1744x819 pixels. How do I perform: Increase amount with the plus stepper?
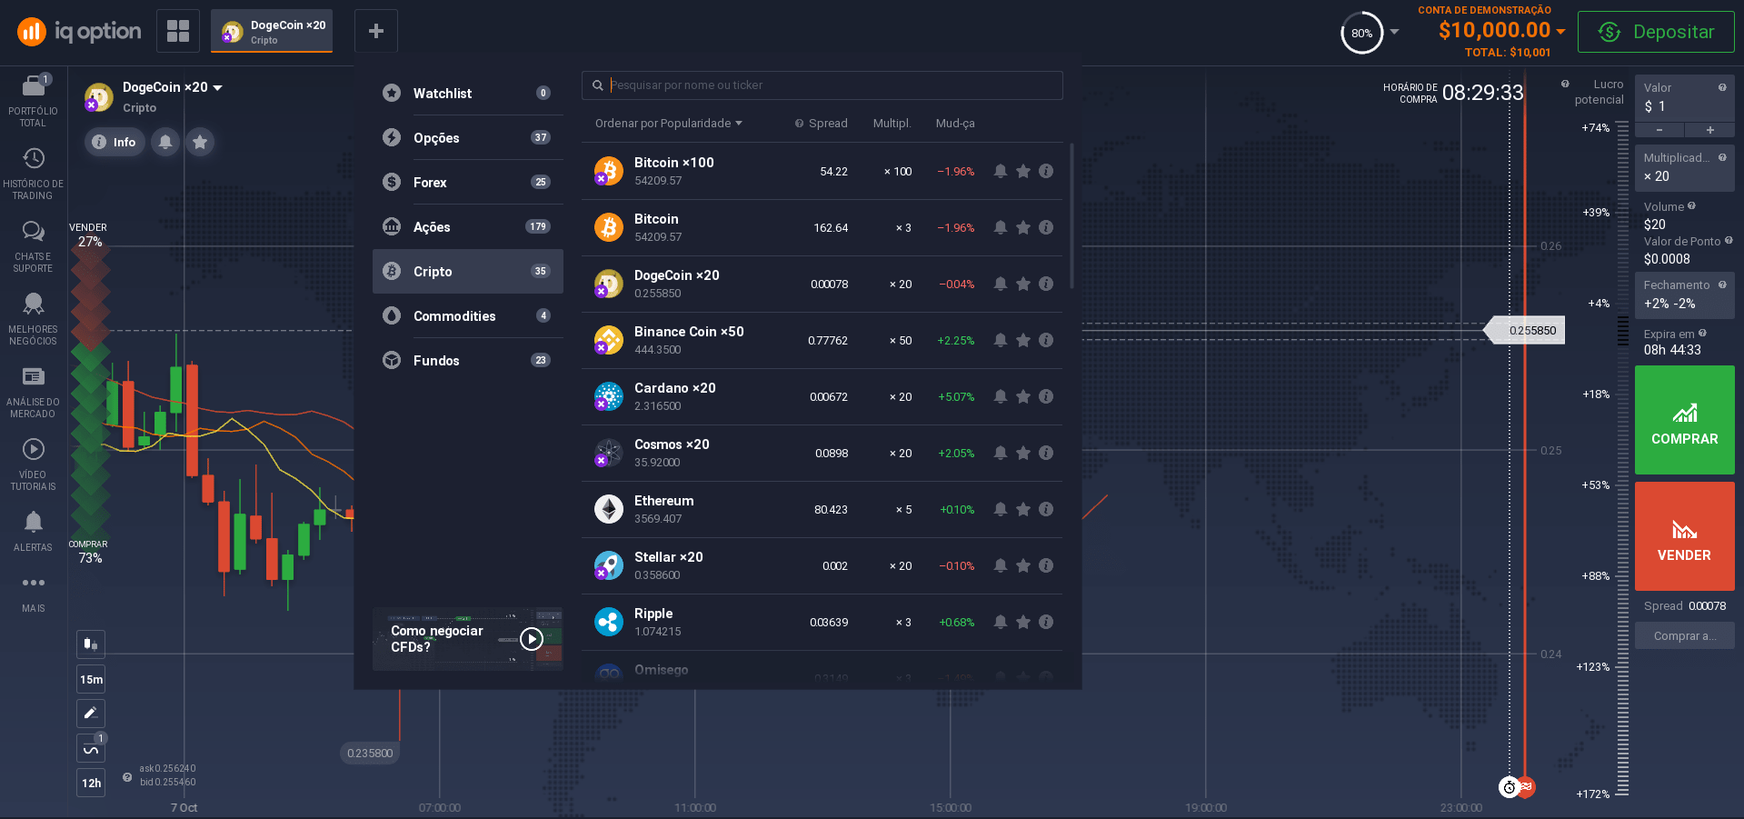1709,130
